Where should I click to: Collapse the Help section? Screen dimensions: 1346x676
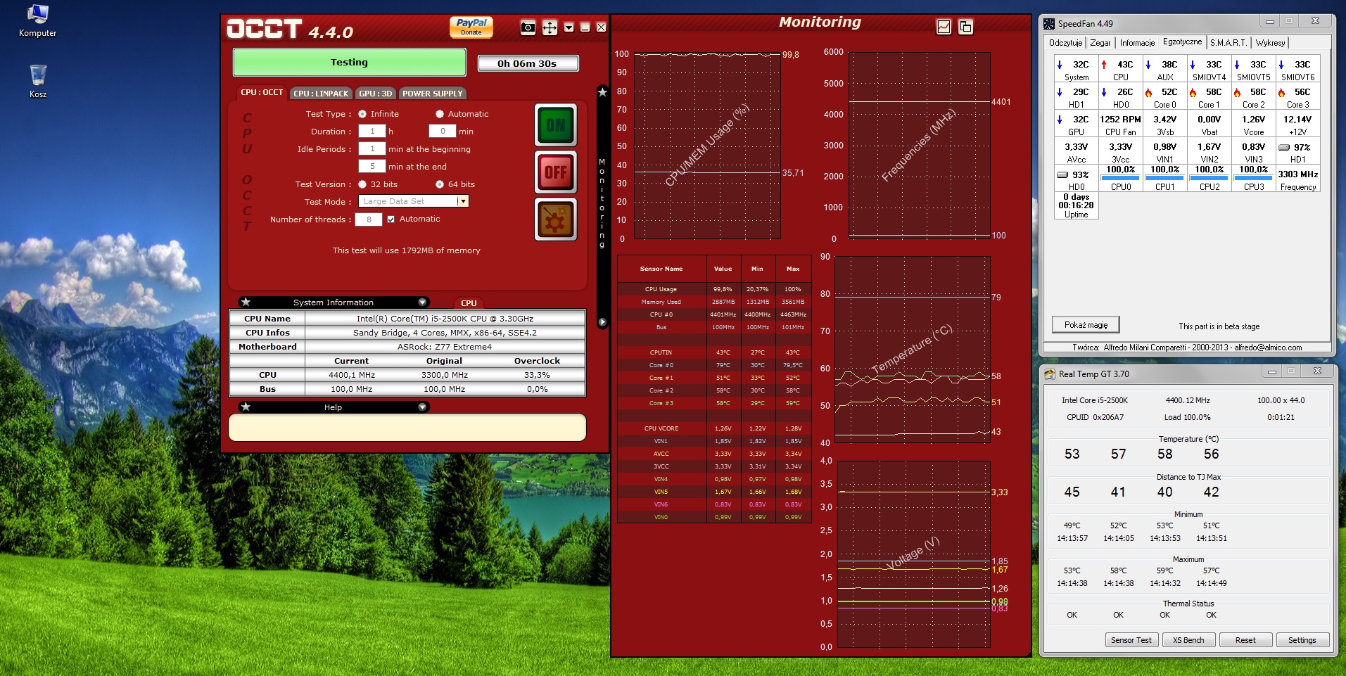tap(422, 407)
